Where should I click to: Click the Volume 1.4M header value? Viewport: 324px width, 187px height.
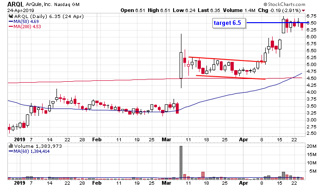click(x=239, y=10)
